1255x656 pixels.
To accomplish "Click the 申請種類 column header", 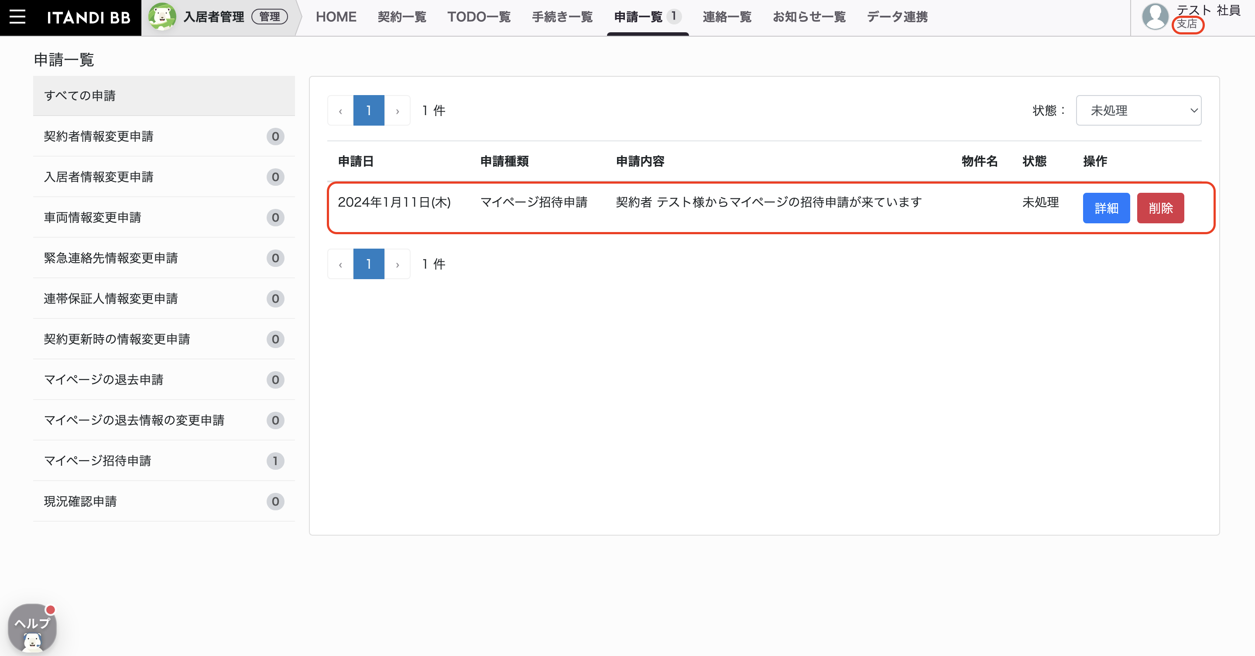I will pyautogui.click(x=505, y=161).
